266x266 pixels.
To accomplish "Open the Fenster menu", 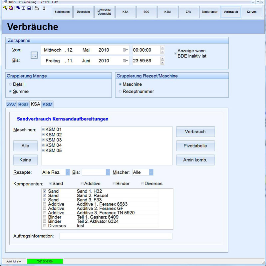I will click(x=44, y=2).
